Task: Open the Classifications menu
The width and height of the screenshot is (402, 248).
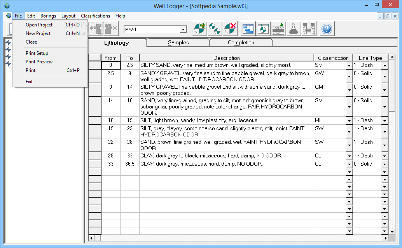Action: [95, 16]
